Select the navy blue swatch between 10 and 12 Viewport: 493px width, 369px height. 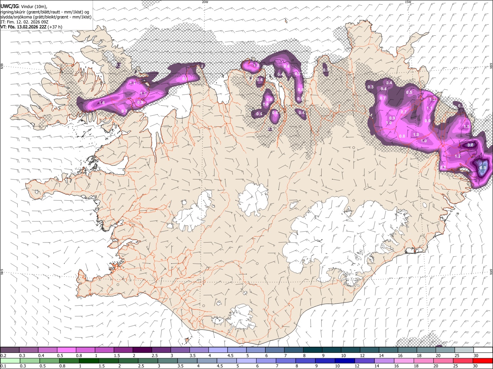(345, 361)
